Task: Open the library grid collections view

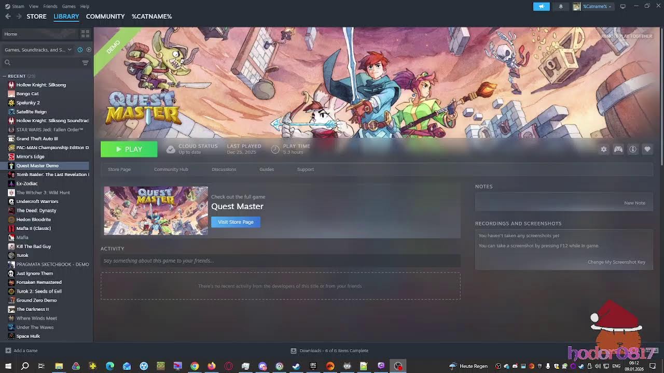Action: click(x=86, y=34)
